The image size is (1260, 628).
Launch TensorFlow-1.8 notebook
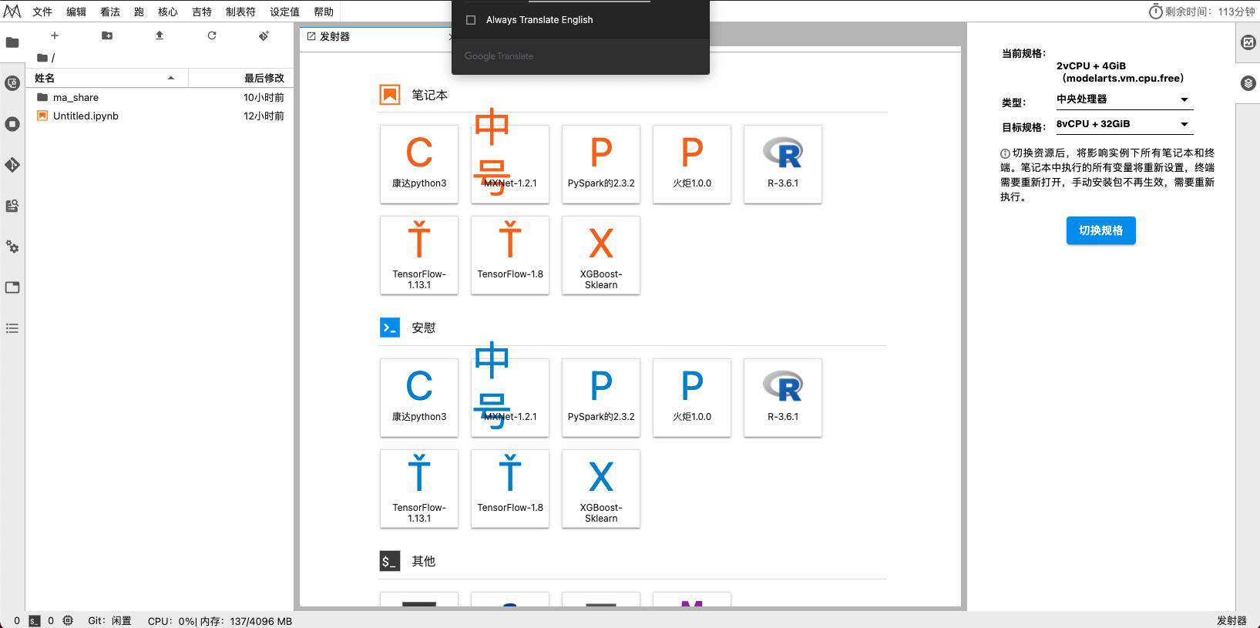point(510,255)
